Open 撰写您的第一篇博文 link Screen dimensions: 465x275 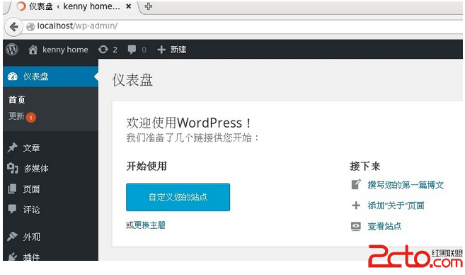[406, 185]
